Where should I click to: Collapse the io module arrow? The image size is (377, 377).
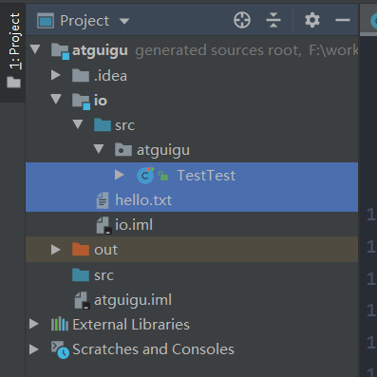(56, 99)
